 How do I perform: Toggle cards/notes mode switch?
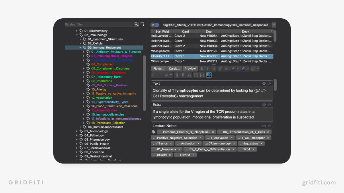pos(155,25)
